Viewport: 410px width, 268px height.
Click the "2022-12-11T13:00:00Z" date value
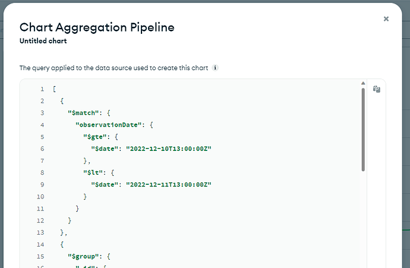(x=169, y=184)
